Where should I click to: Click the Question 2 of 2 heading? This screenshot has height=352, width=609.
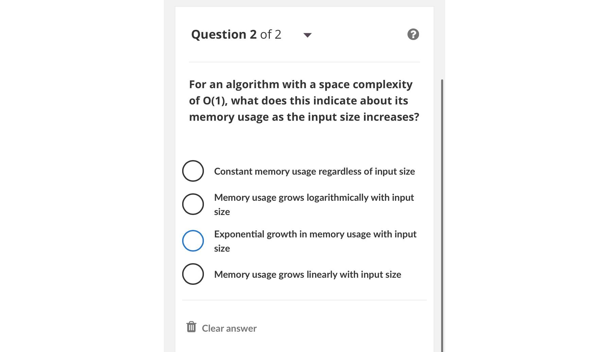237,34
